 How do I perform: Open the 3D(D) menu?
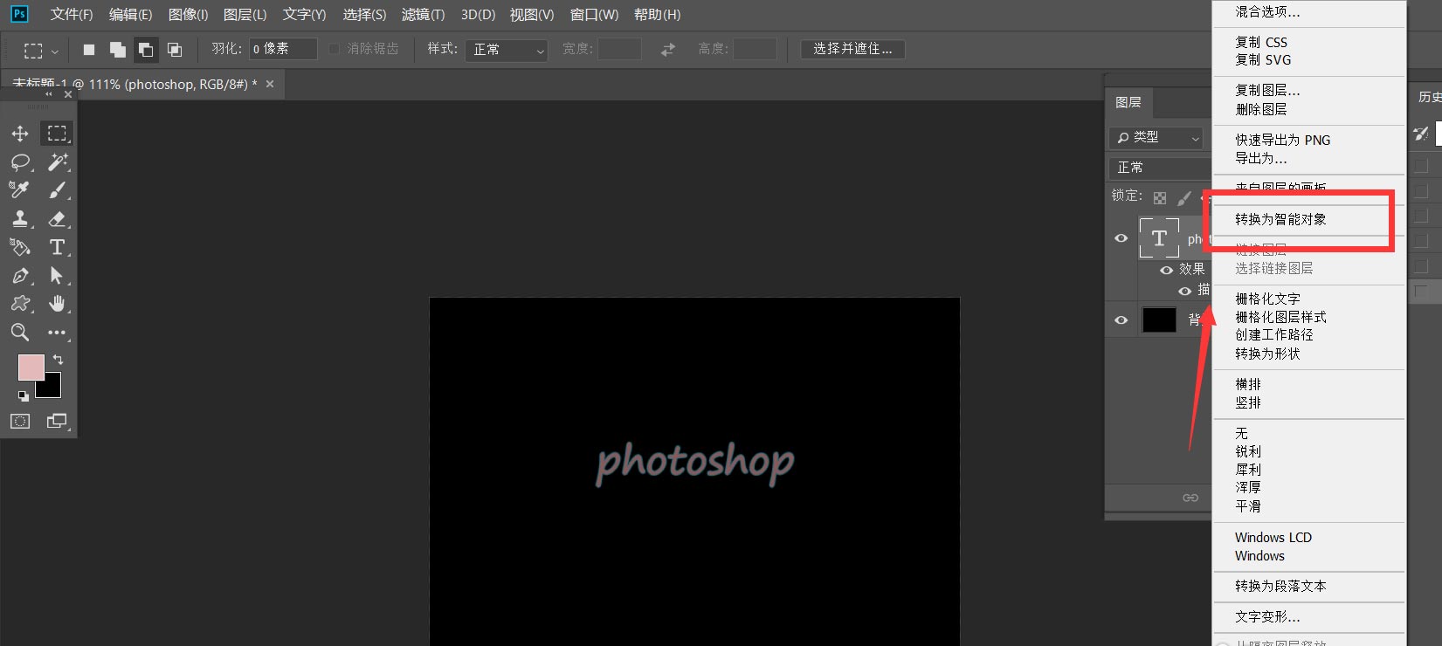(478, 15)
